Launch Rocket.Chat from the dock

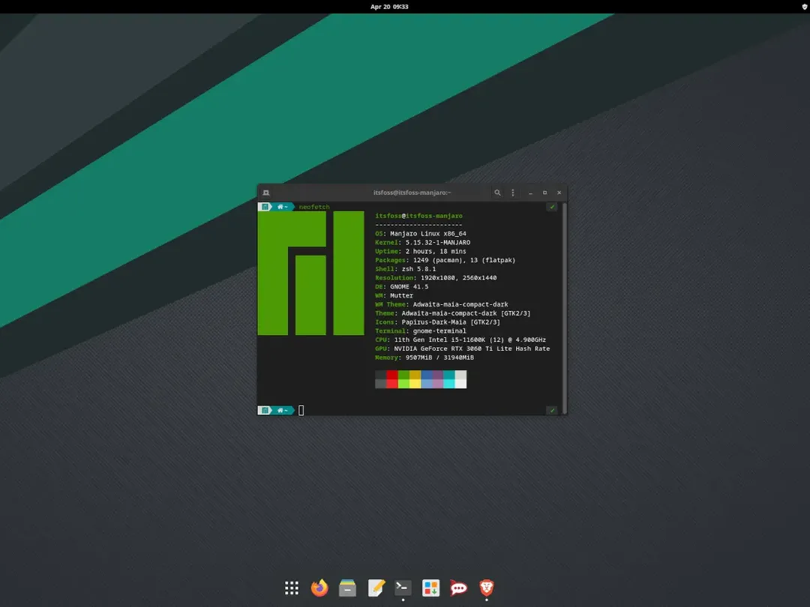[x=458, y=588]
